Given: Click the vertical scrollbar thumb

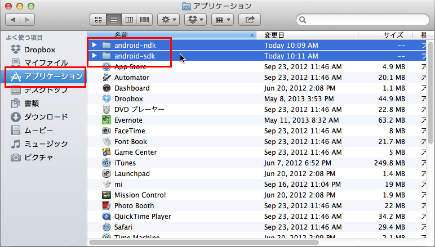Looking at the screenshot, I should tap(430, 93).
